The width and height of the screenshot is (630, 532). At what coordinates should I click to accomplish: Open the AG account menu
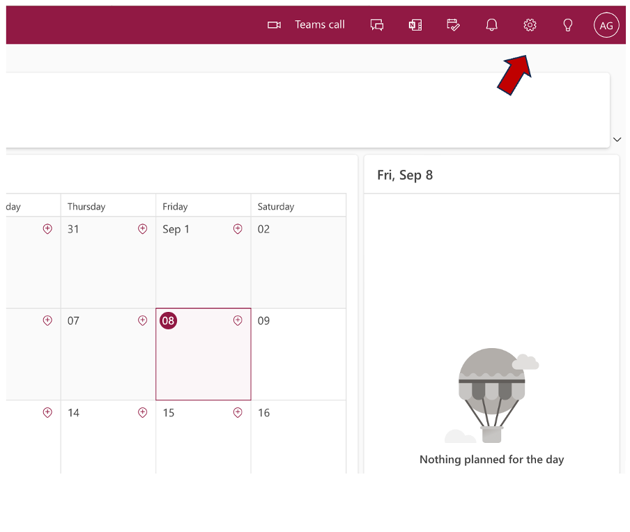[x=606, y=26]
